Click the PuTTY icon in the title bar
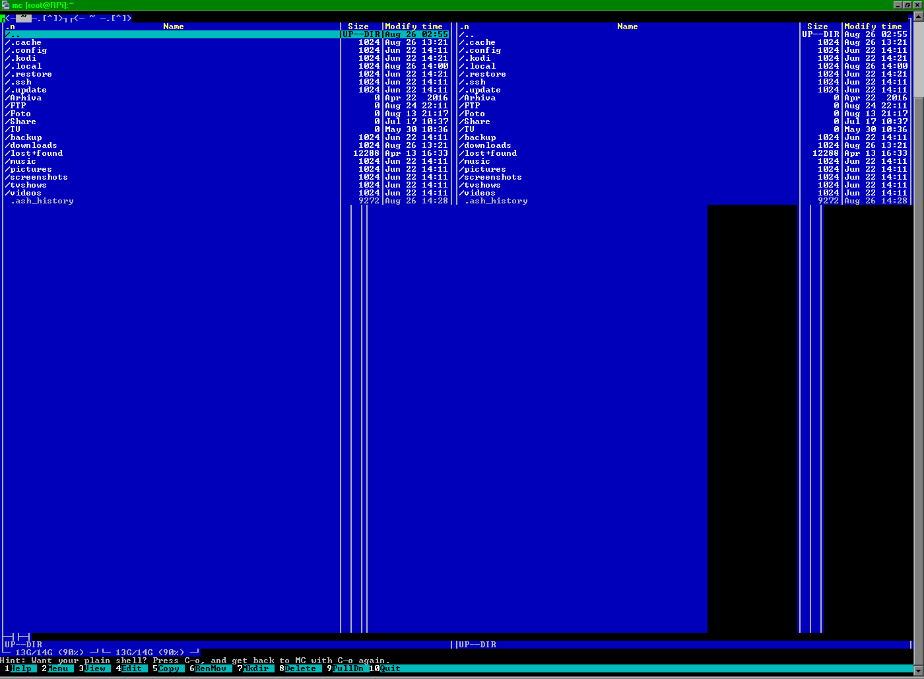 click(x=5, y=5)
